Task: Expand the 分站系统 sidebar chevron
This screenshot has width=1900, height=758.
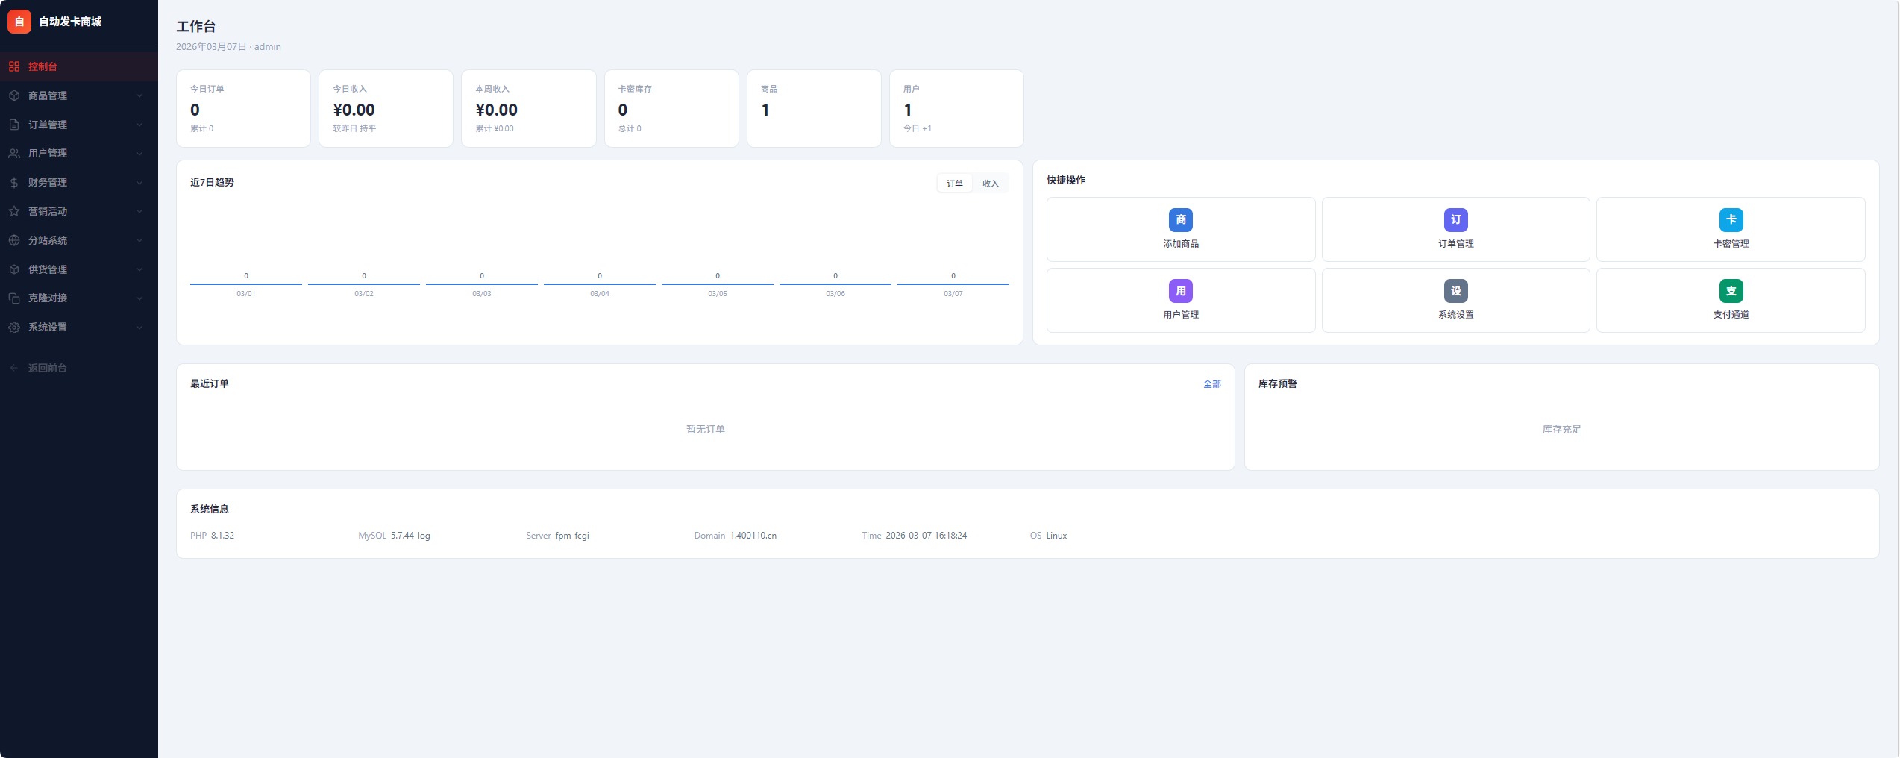Action: (139, 240)
